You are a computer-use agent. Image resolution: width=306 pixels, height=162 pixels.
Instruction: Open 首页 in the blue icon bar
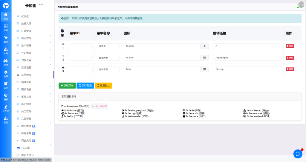6,17
